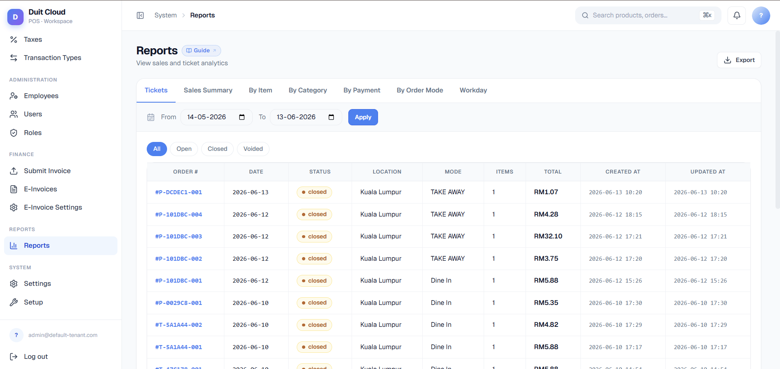Screen dimensions: 780x369
Task: Open Taxes percent icon in sidebar
Action: [x=14, y=39]
